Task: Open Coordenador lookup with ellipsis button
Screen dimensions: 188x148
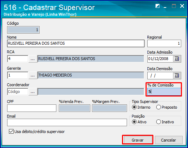Action: click(32, 92)
